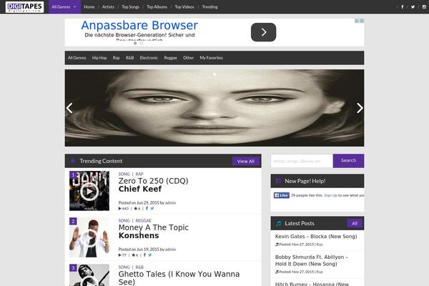Viewport: 429px width, 286px height.
Task: Open the Facebook icon in top bar
Action: pos(402,7)
